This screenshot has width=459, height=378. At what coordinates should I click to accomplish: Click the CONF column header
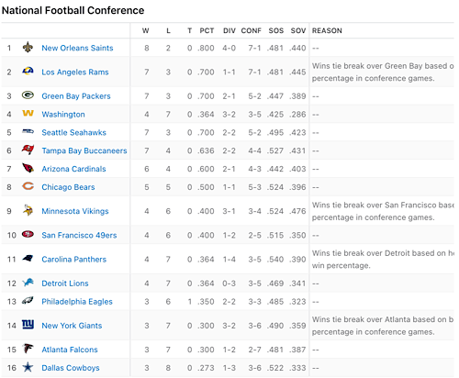coord(251,31)
